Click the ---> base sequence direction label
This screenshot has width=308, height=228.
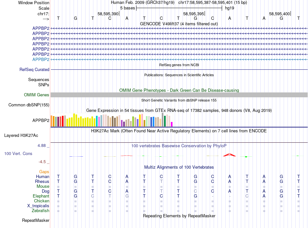(46, 19)
